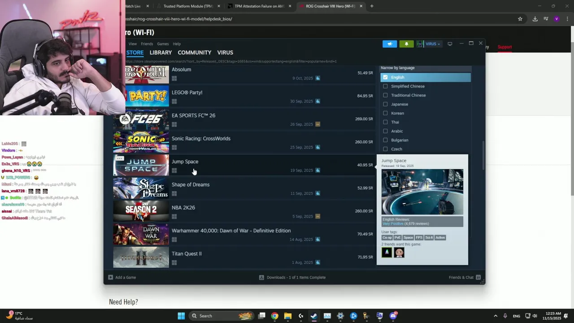574x323 pixels.
Task: Switch Steam to Big Picture mode icon
Action: coord(450,44)
